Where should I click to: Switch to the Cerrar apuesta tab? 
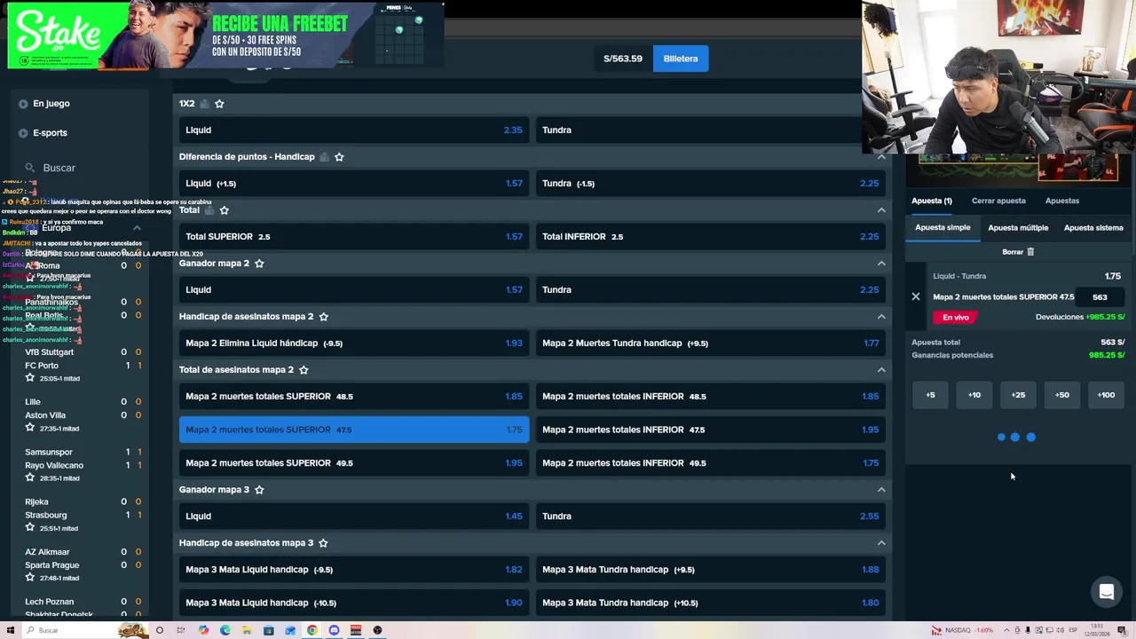click(998, 201)
